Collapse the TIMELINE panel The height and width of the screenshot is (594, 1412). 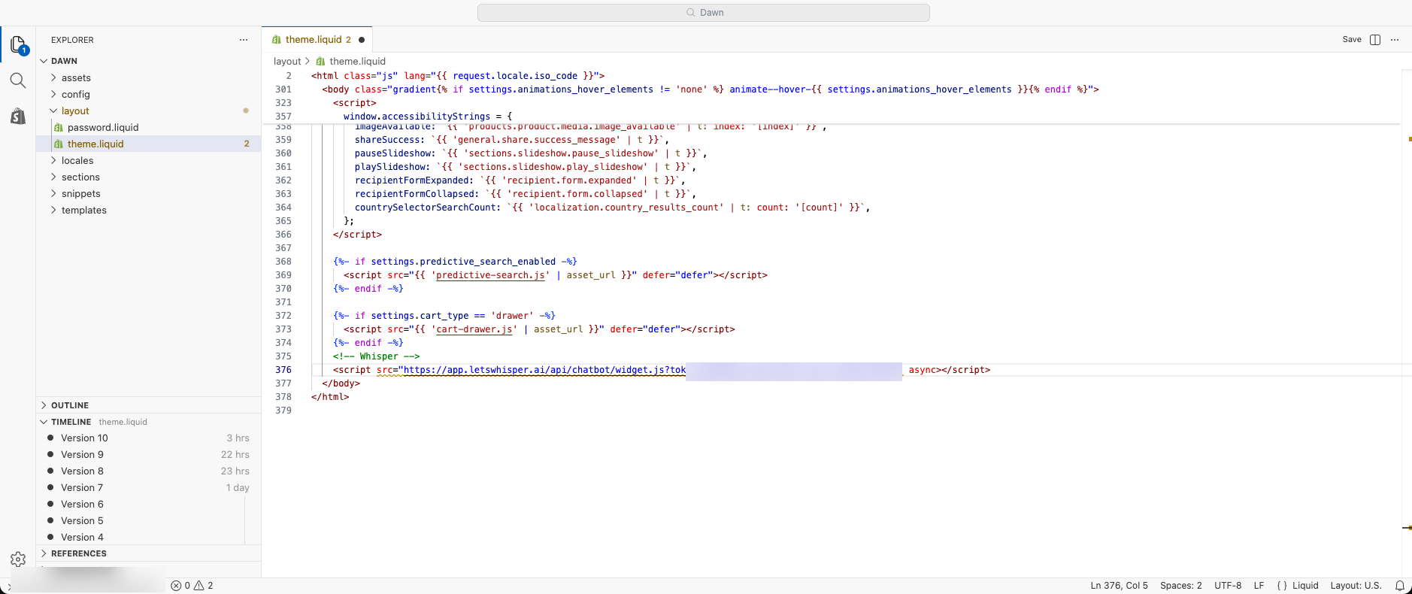click(x=149, y=422)
